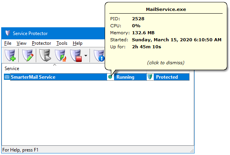Click the CPU value 0%

tap(136, 26)
